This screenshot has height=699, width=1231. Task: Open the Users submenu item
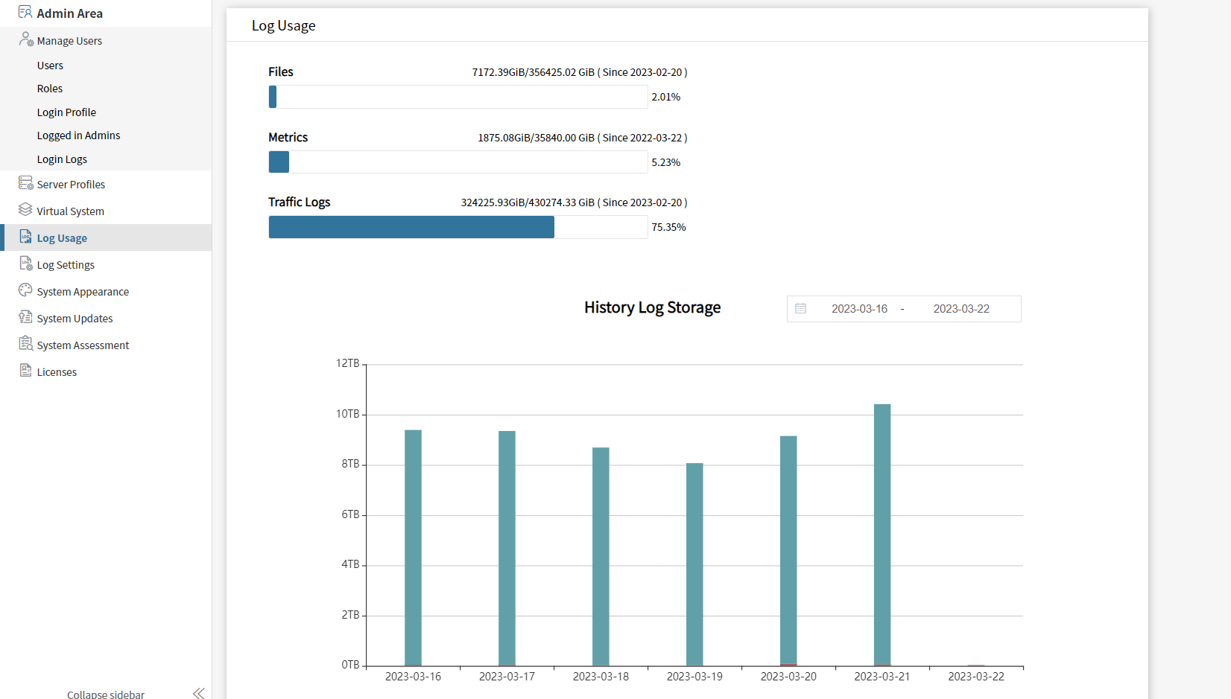50,66
